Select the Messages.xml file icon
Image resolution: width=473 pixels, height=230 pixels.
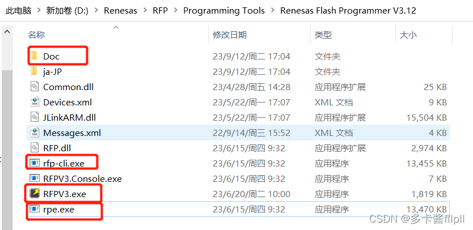point(35,133)
